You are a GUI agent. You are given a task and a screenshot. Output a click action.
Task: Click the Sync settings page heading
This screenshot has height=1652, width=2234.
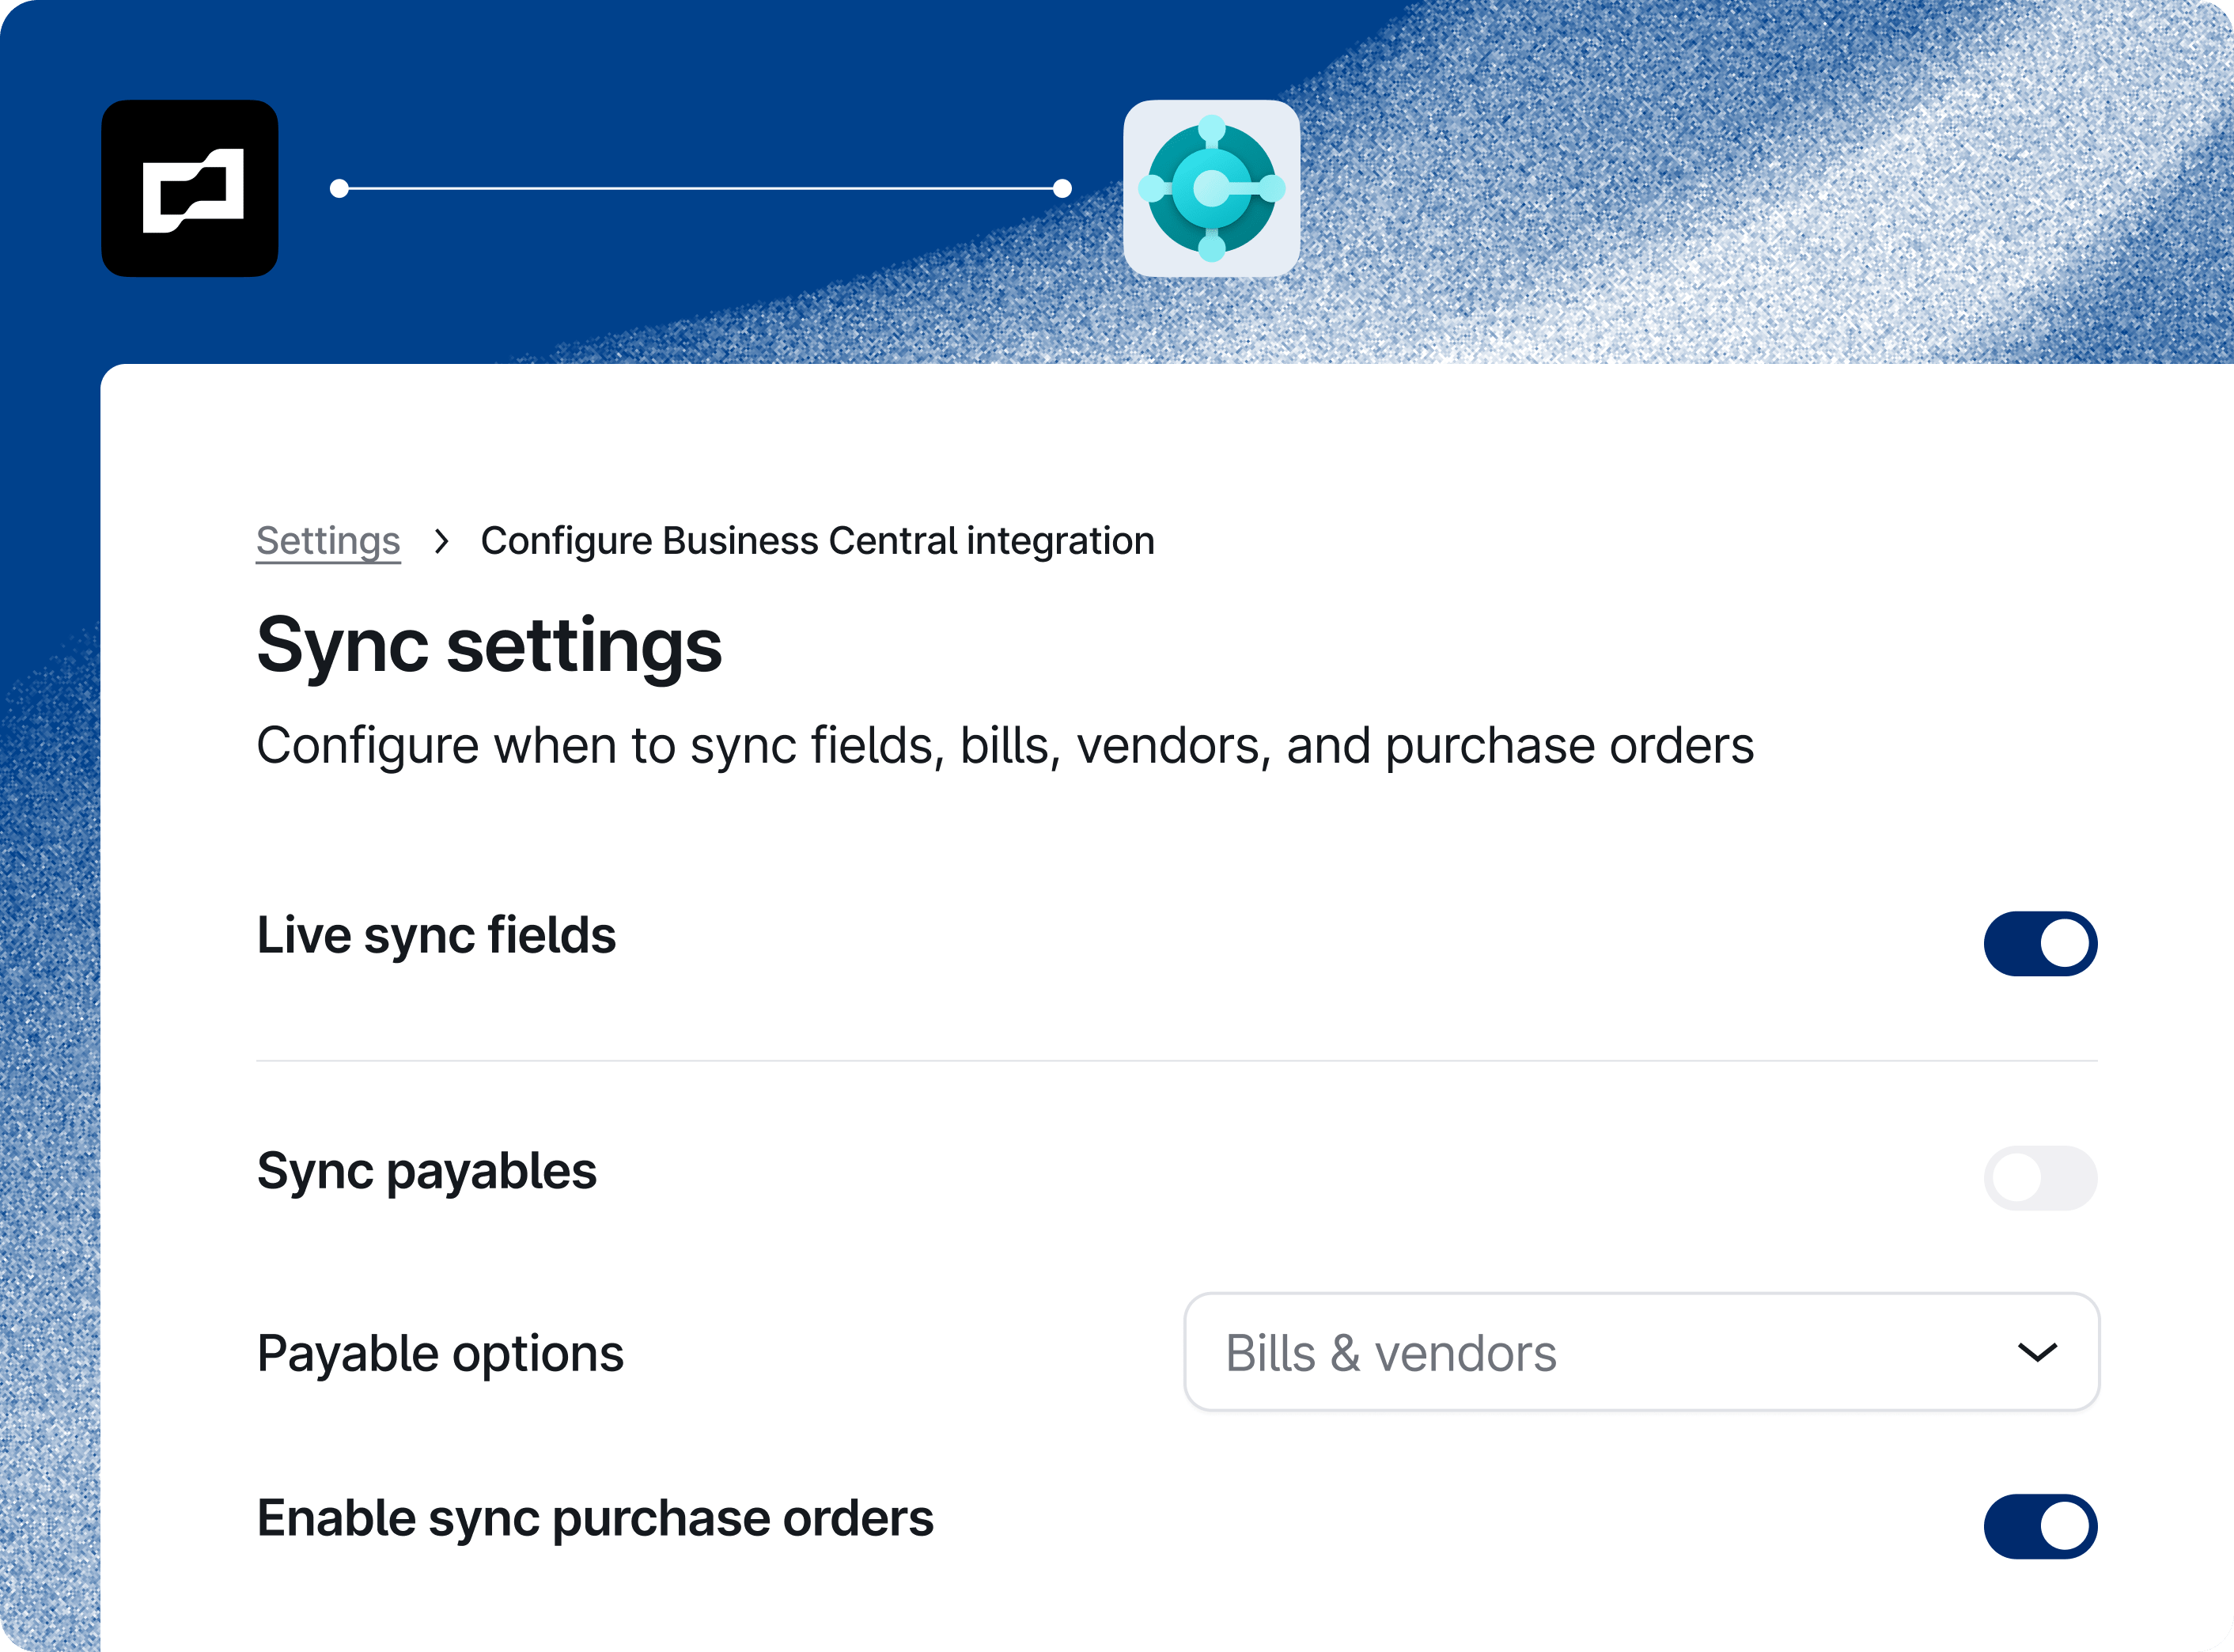click(x=489, y=648)
